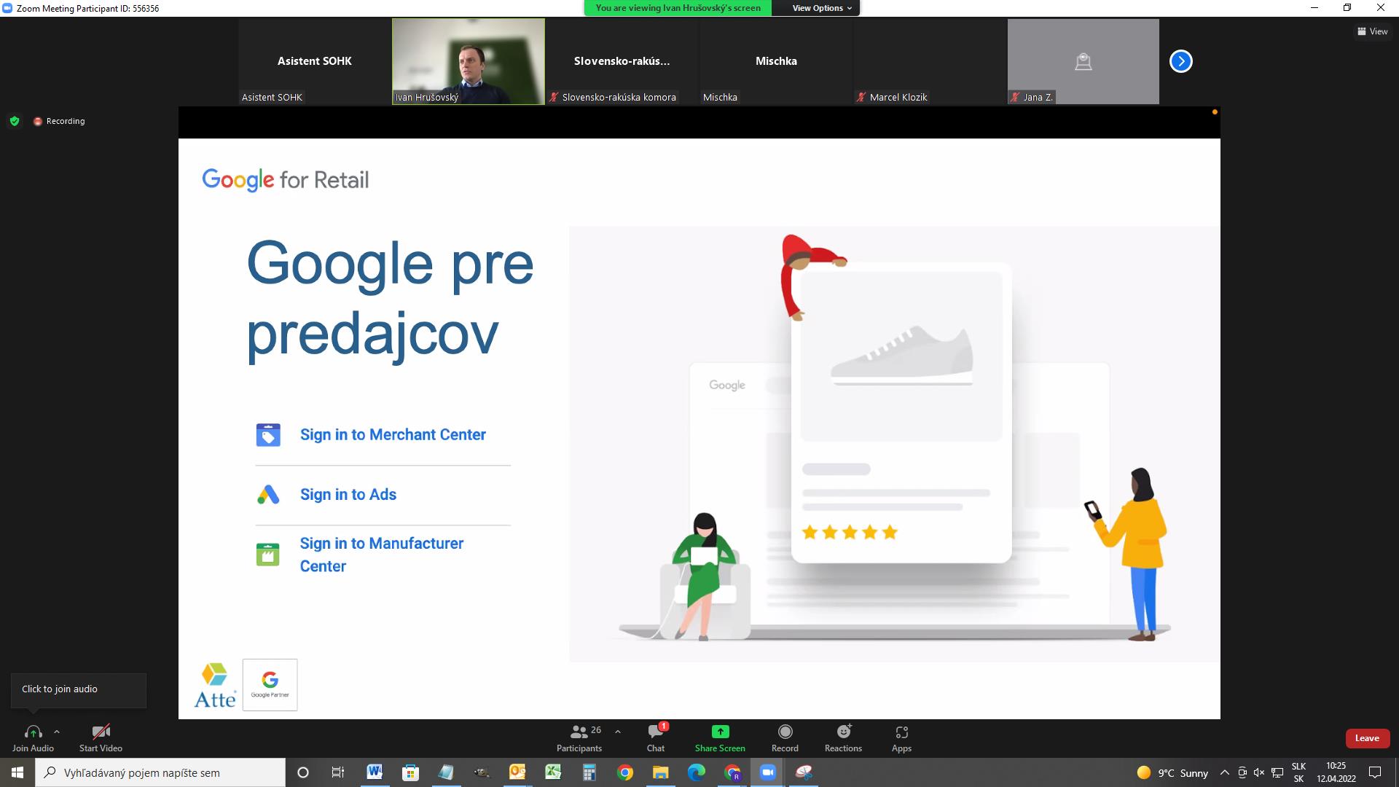Image resolution: width=1399 pixels, height=787 pixels.
Task: Open the Reactions menu
Action: [x=843, y=737]
